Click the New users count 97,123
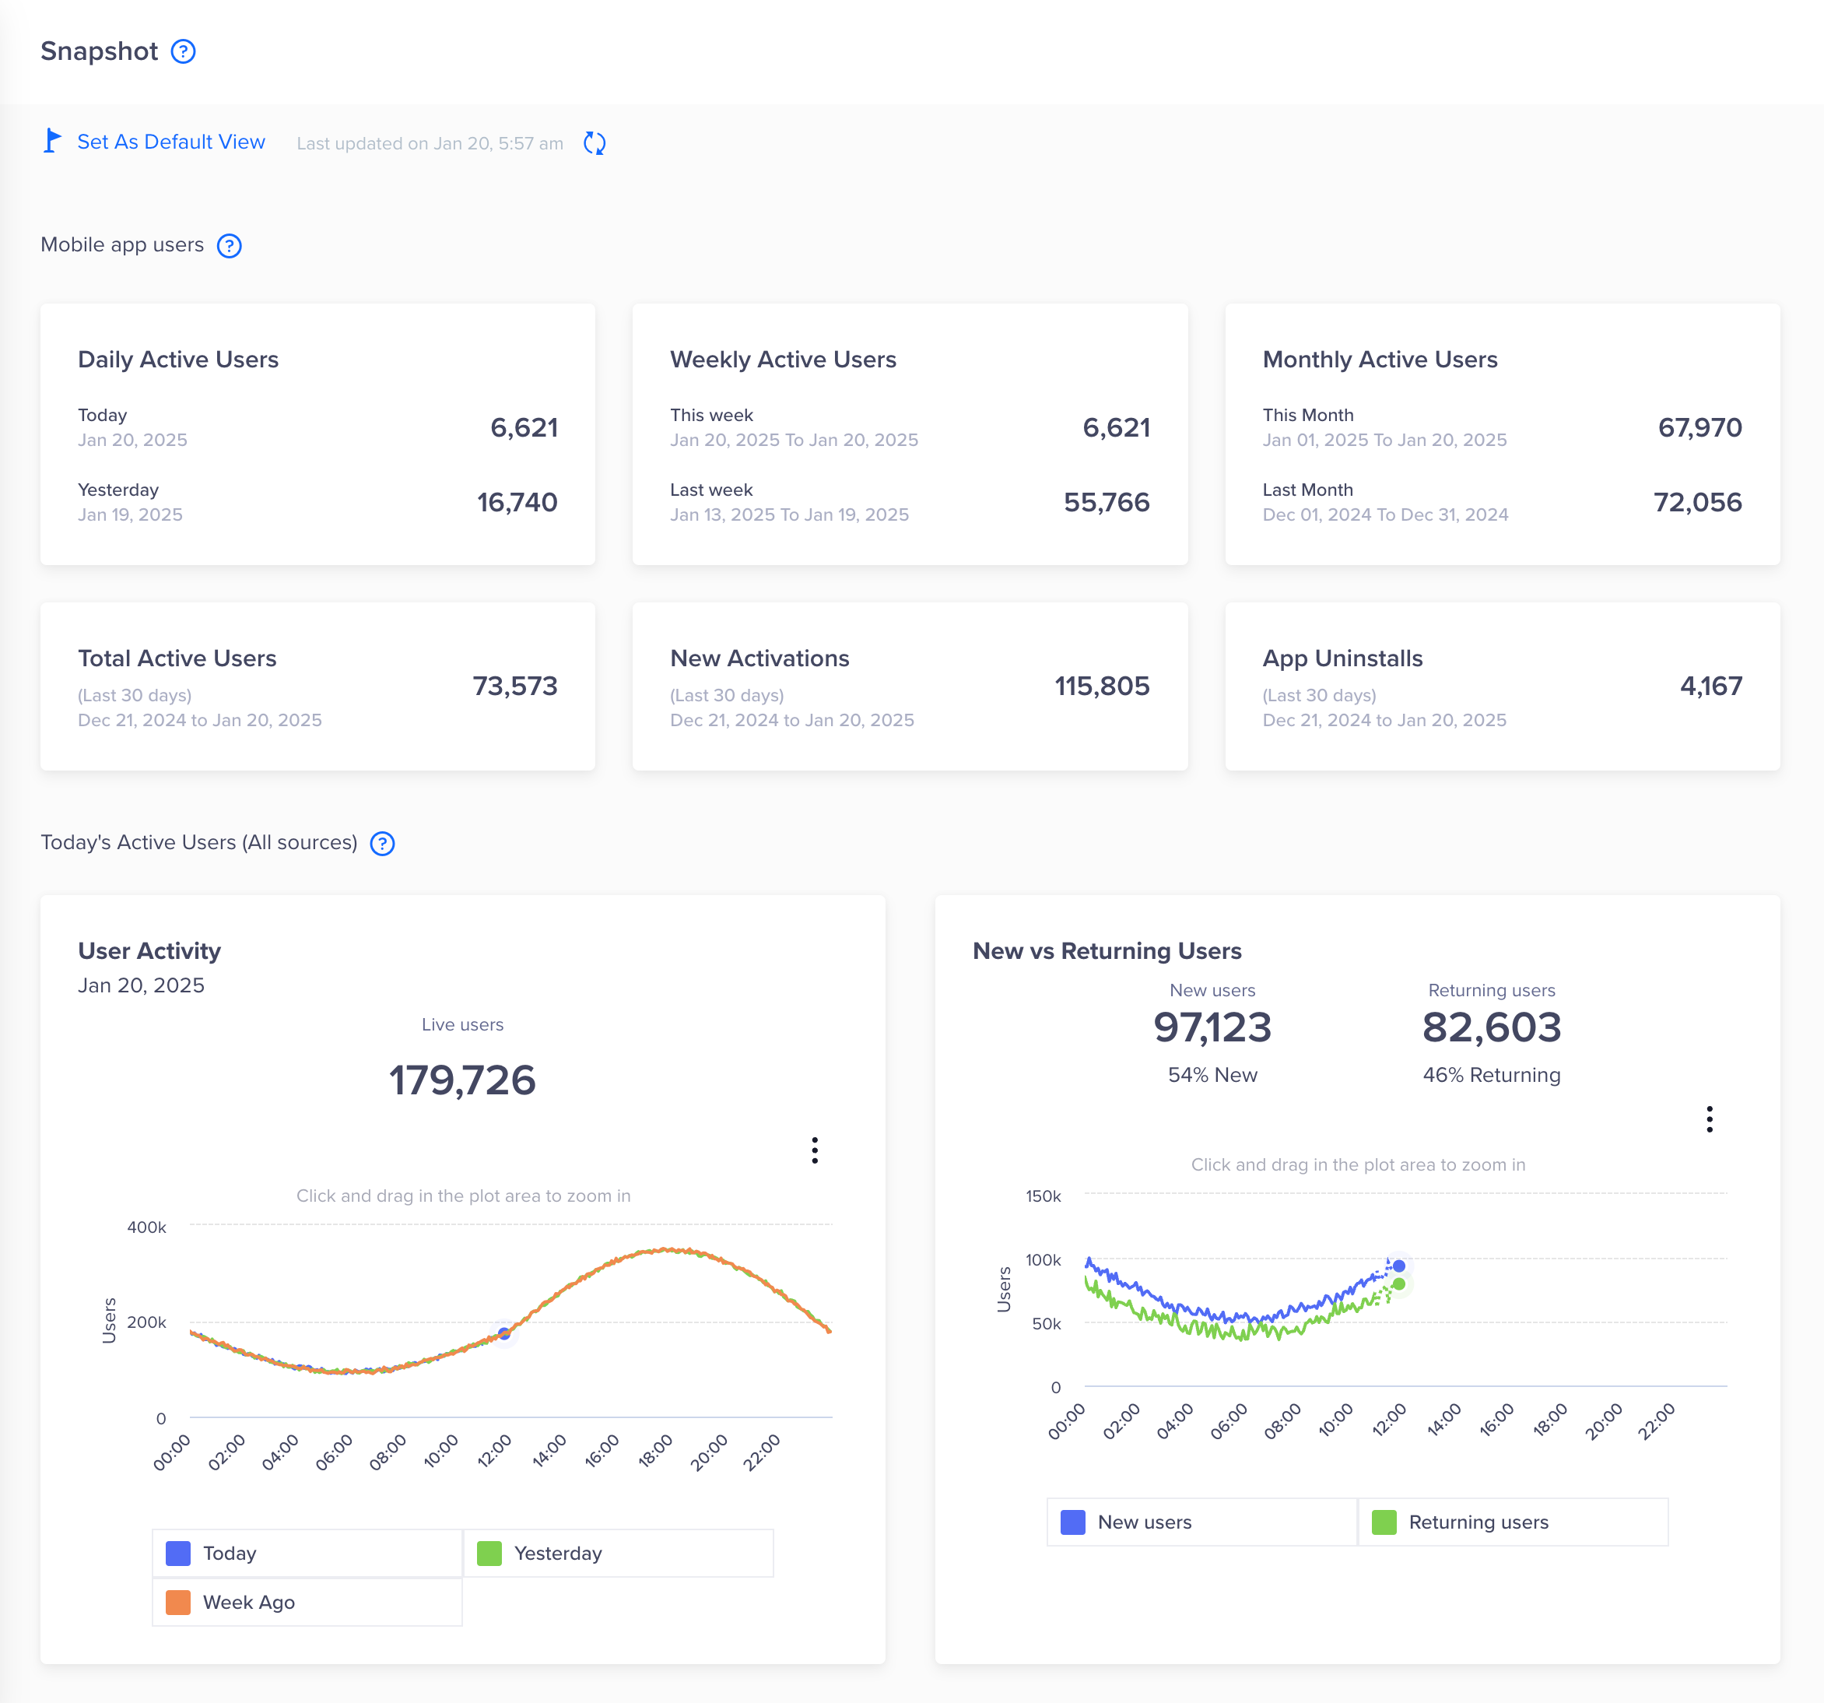This screenshot has width=1824, height=1703. pos(1212,1027)
